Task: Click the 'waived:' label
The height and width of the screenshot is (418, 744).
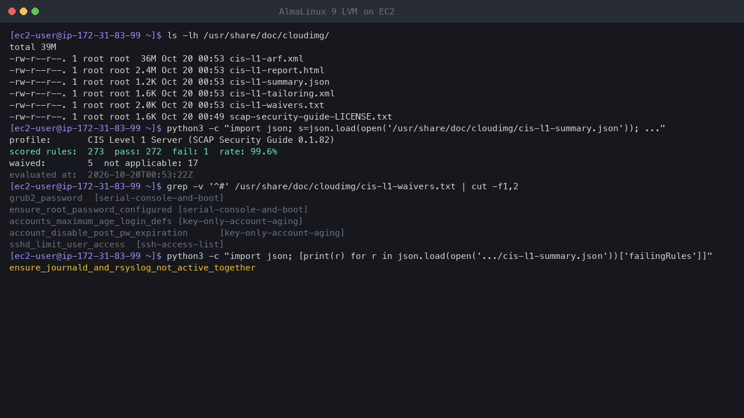Action: point(27,163)
